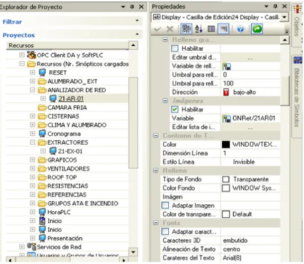Collapse the ANALIZADOR DE RED folder

point(32,90)
